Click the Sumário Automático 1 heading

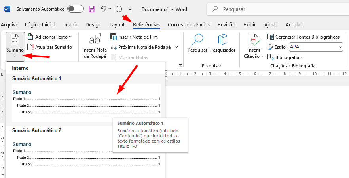(36, 78)
